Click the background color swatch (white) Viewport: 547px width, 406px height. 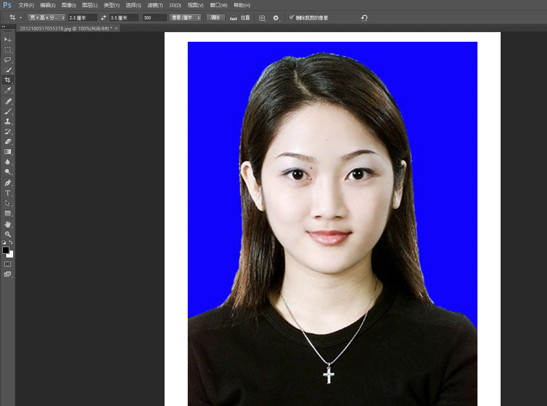pos(11,255)
